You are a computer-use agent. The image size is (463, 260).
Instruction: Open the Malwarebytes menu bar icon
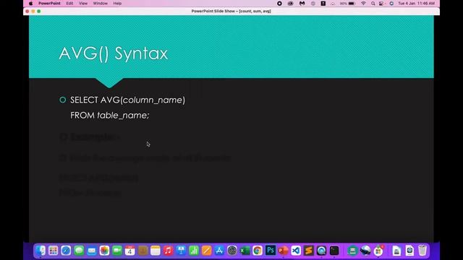(302, 4)
